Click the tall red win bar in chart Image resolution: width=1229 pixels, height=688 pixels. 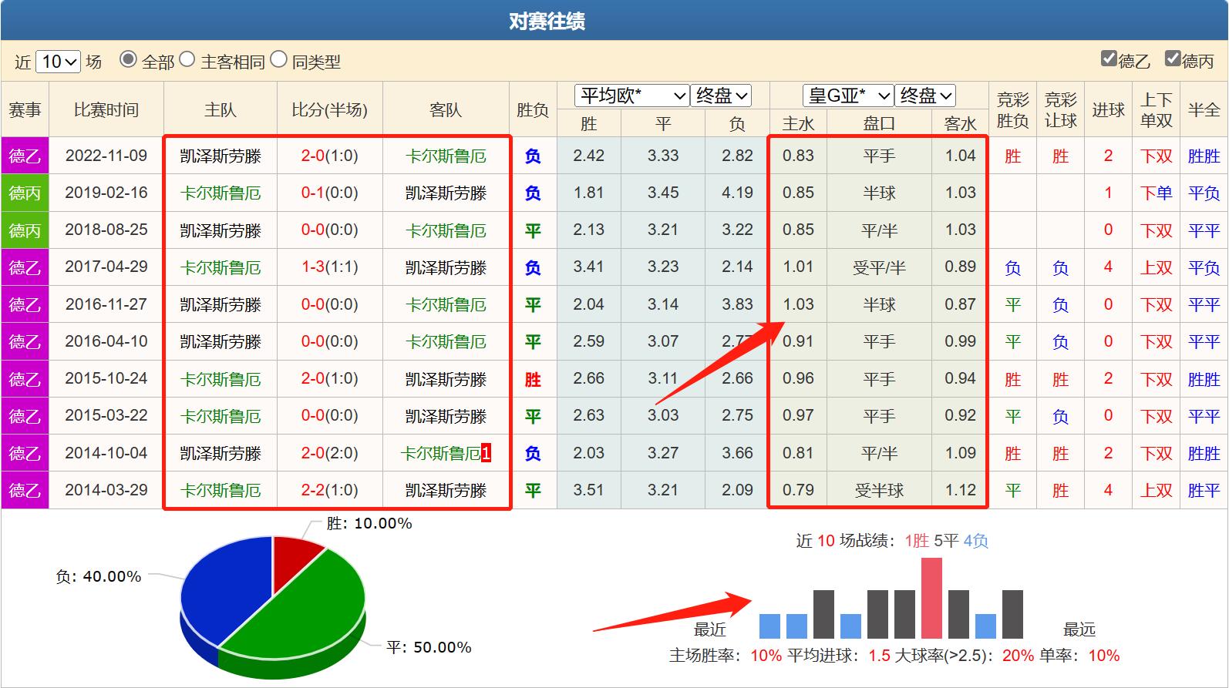coord(931,599)
